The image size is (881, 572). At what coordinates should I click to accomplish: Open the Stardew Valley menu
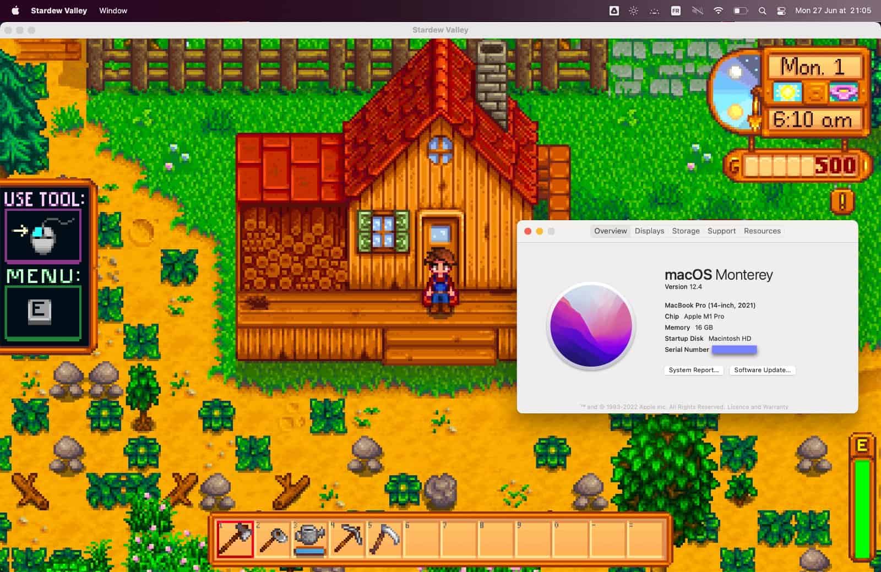pos(59,10)
